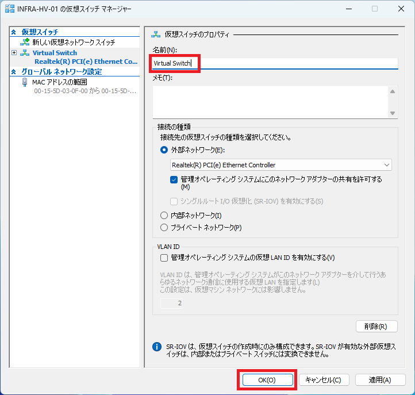
Task: Select プライベート ネットワーク radio button
Action: coord(164,228)
